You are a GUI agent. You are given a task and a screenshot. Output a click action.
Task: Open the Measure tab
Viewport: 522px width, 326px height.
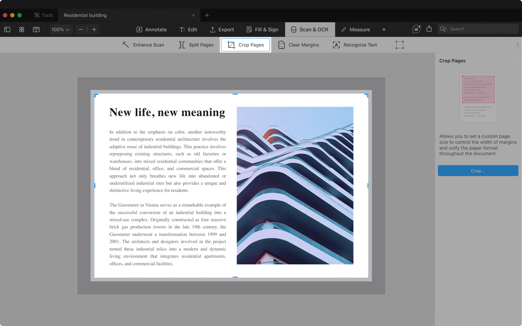pos(356,29)
